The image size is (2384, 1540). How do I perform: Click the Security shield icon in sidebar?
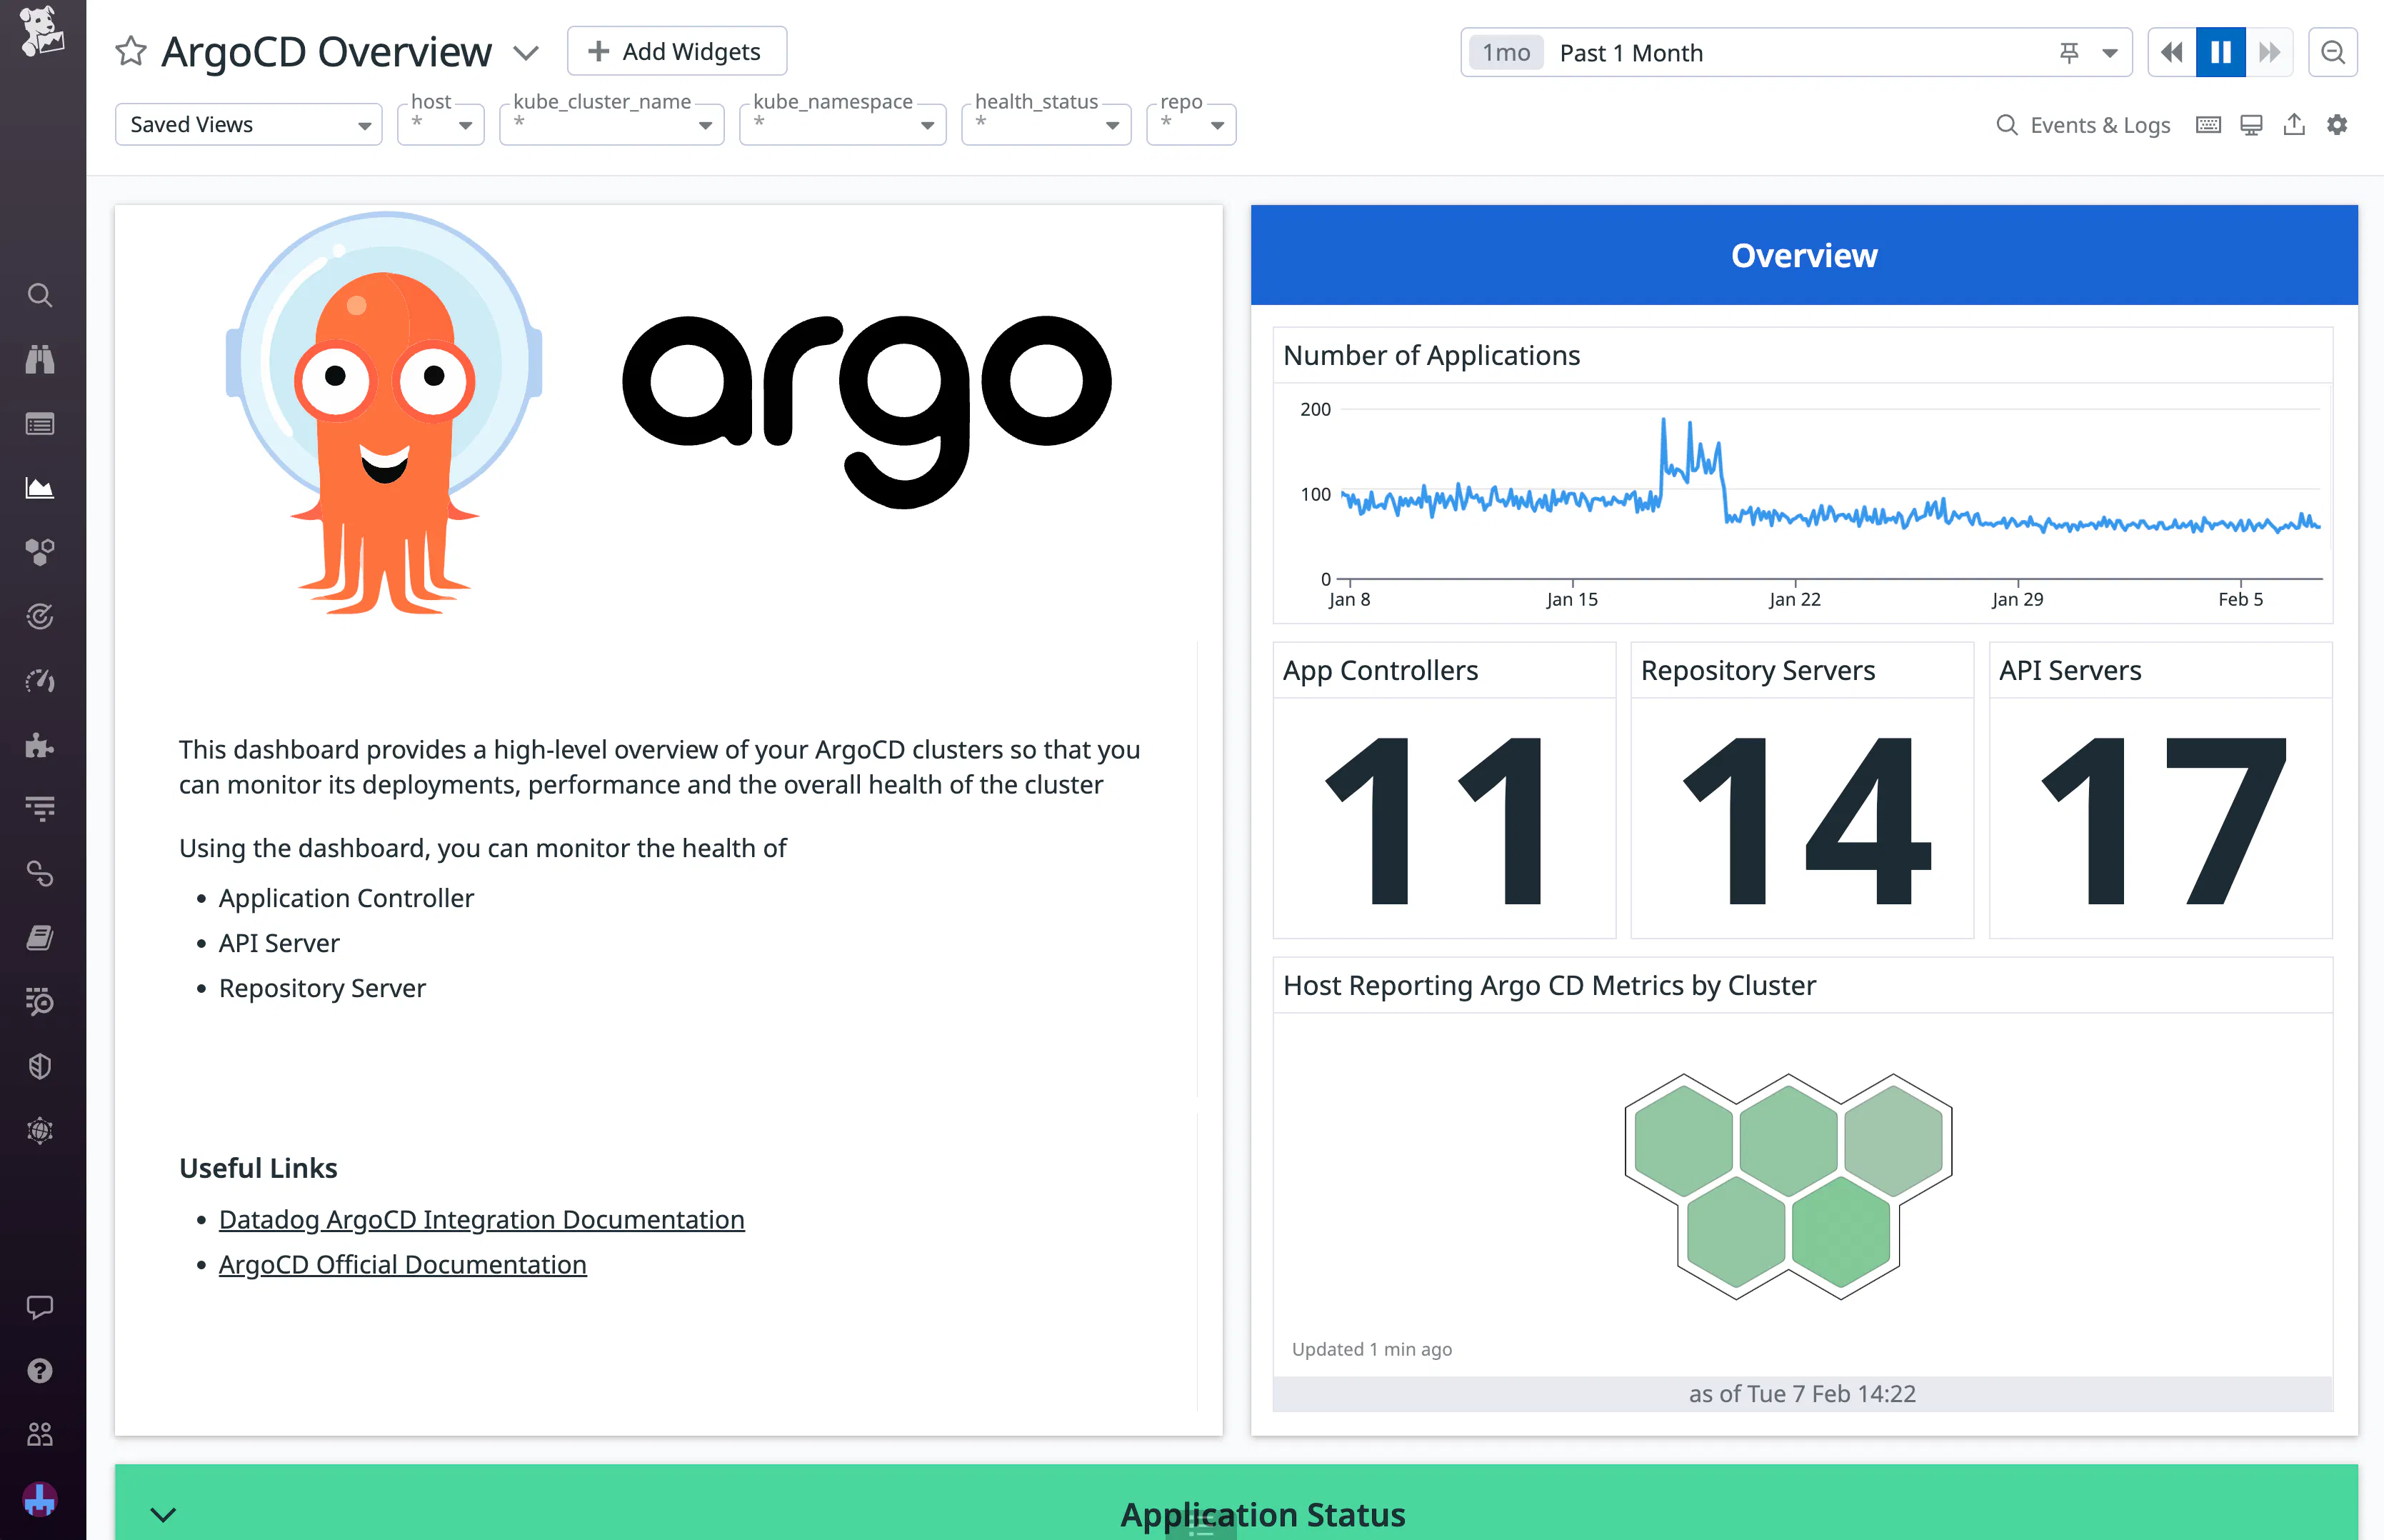(40, 1066)
